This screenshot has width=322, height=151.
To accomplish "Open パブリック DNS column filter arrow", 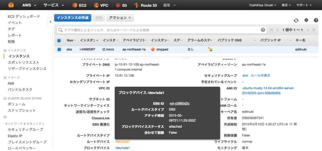I will [x=255, y=41].
